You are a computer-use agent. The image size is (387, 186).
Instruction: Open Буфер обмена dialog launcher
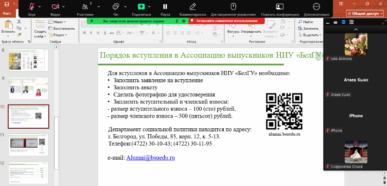pos(29,42)
